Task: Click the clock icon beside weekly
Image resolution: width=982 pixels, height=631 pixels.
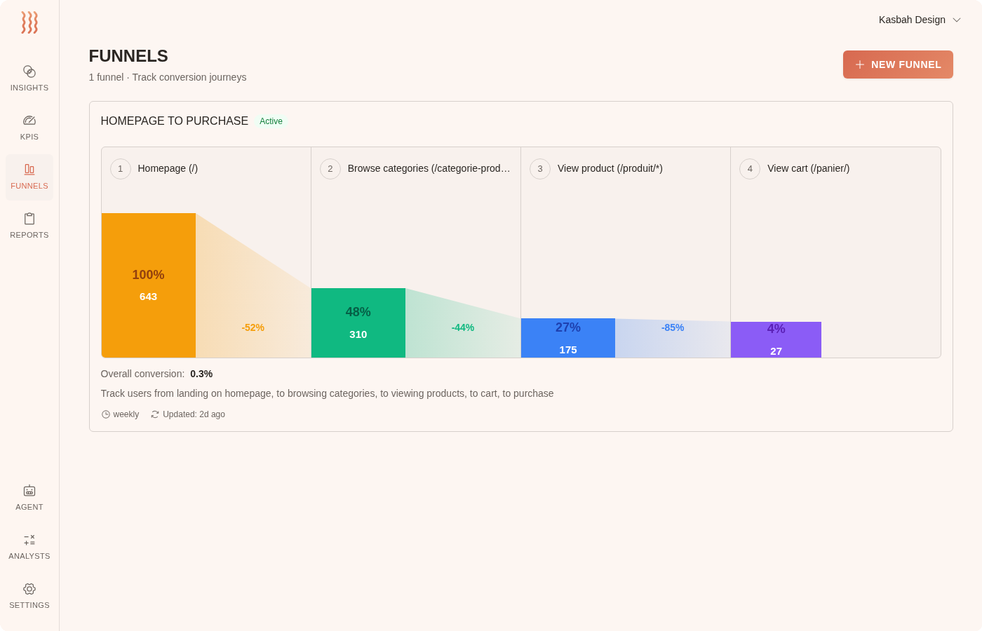Action: [x=106, y=414]
